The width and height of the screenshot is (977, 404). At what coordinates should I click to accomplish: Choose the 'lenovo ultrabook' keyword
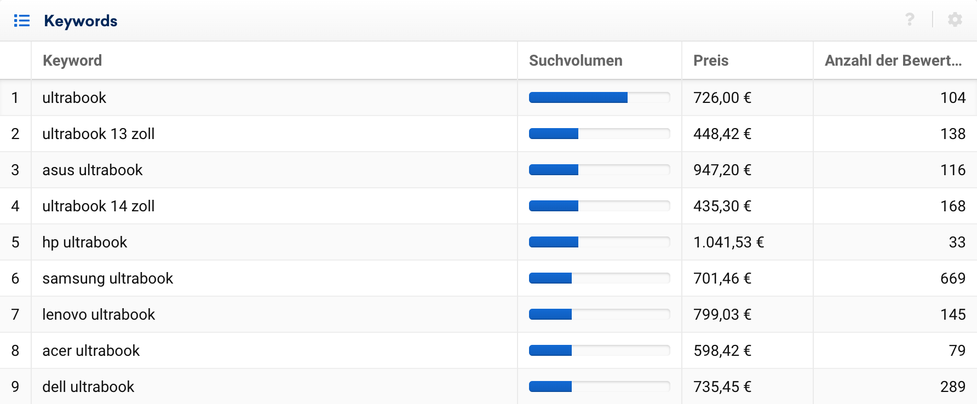(99, 314)
